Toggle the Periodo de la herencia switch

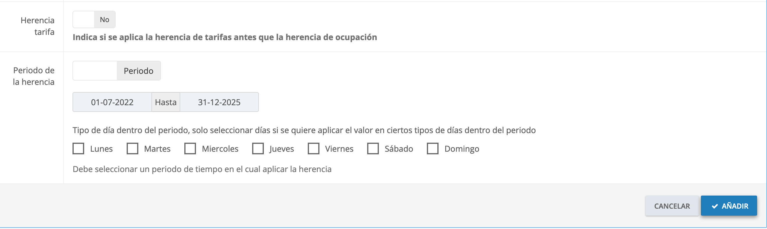tap(116, 71)
